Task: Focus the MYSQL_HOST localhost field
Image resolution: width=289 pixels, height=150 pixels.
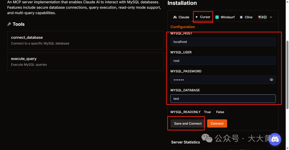Action: [x=223, y=42]
